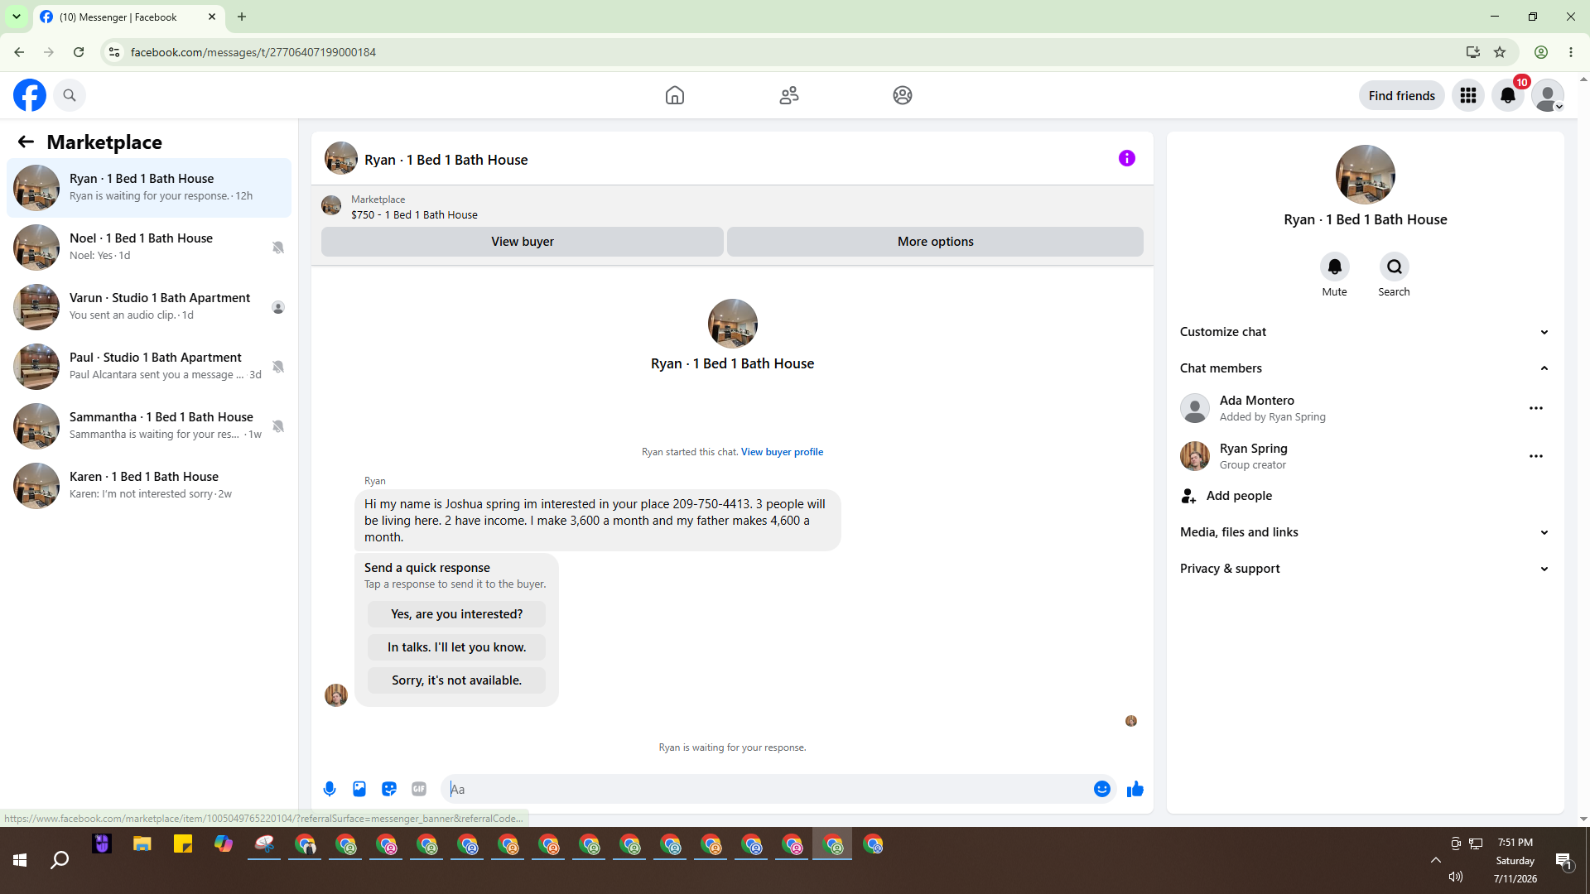Image resolution: width=1590 pixels, height=894 pixels.
Task: Collapse Chat members section
Action: pos(1365,368)
